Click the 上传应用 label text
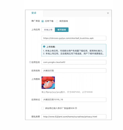Screen dimensions: 123x130 35,30
